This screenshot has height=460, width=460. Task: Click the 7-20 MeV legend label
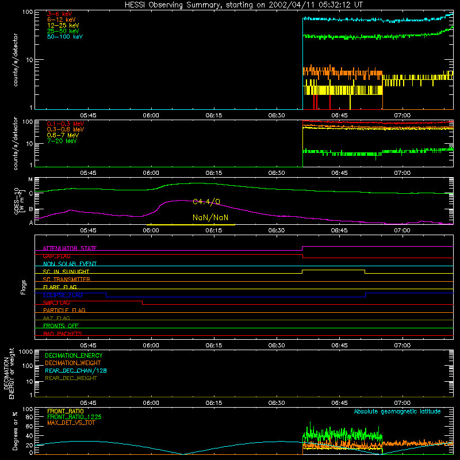(62, 141)
